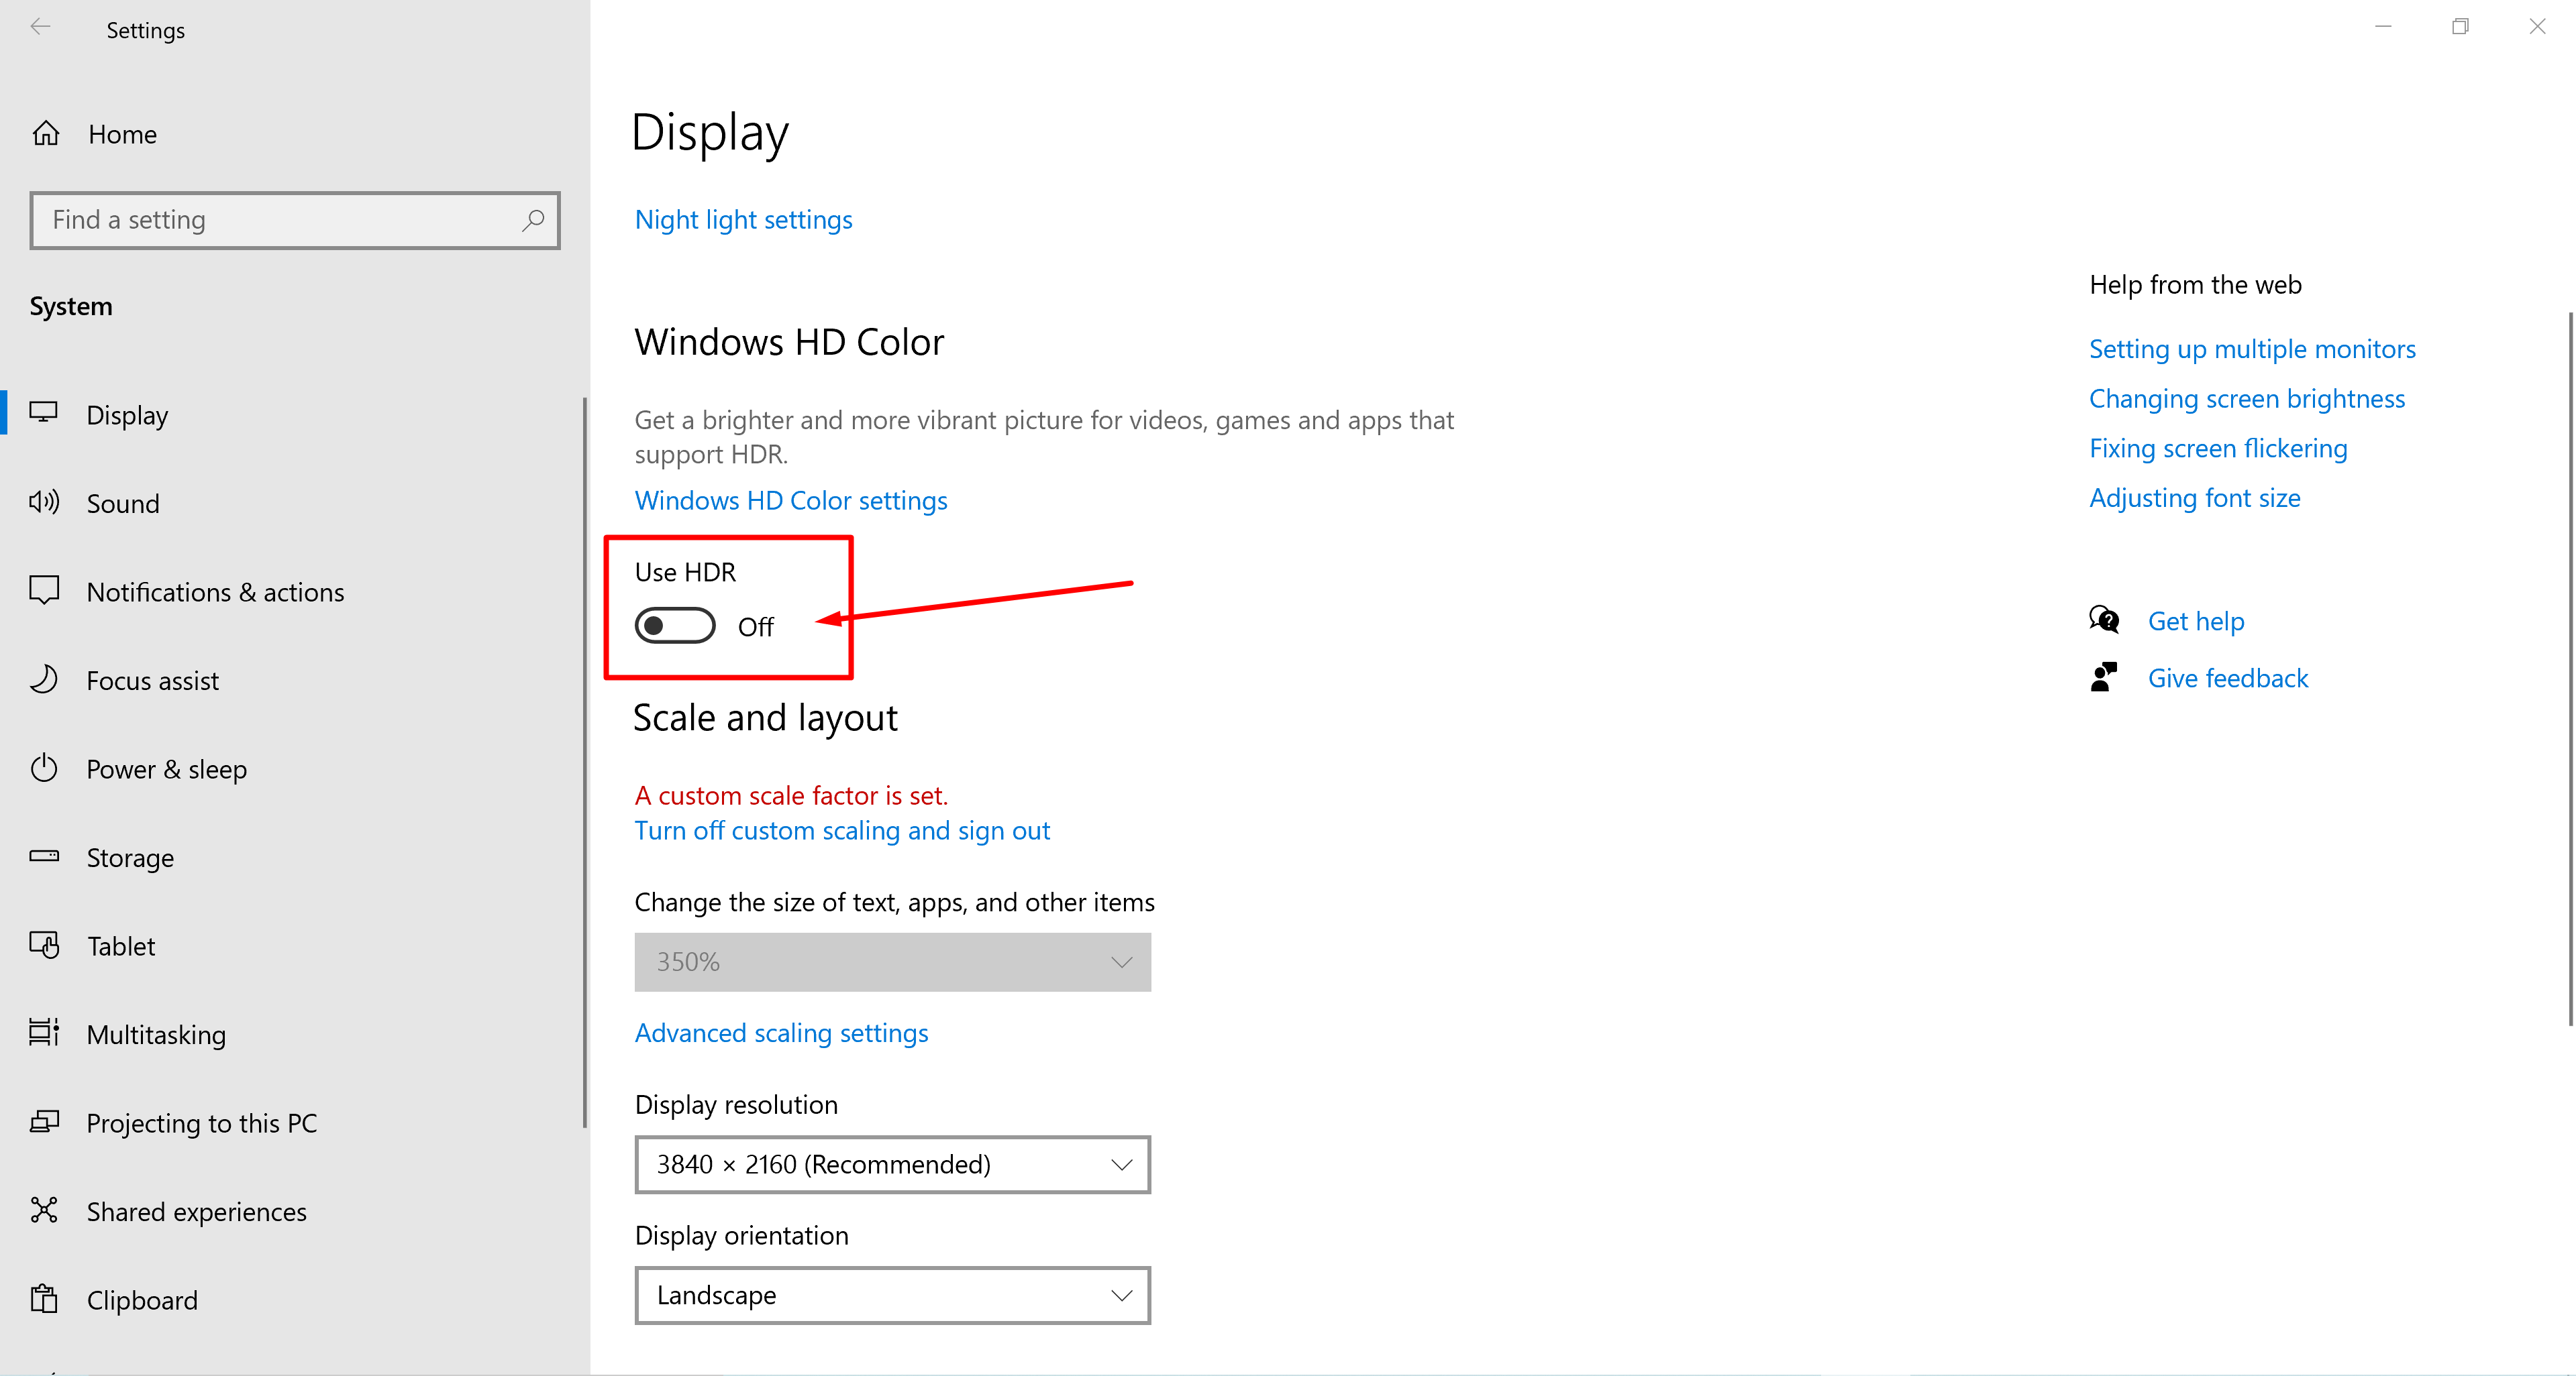Open the Display resolution dropdown

(x=892, y=1164)
